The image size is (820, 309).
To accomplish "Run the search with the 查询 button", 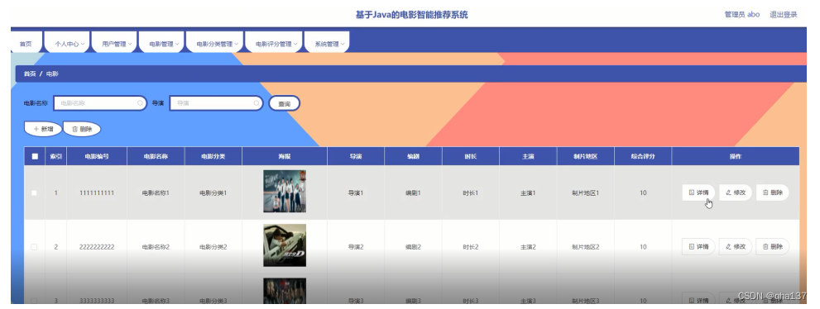I will pos(284,104).
